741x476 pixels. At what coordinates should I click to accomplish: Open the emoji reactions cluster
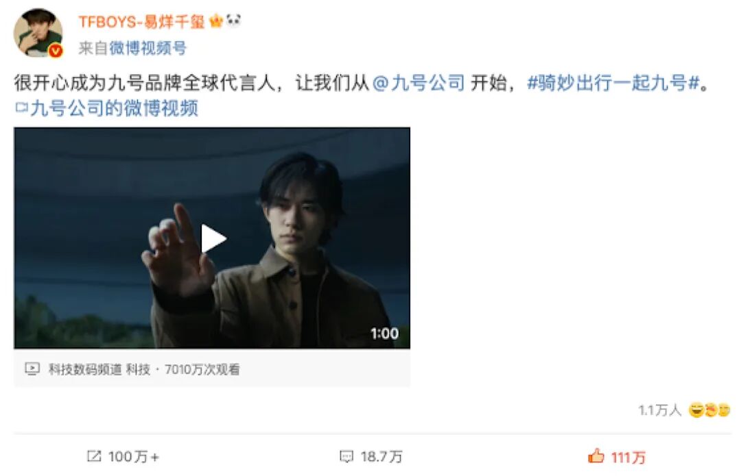[x=709, y=410]
